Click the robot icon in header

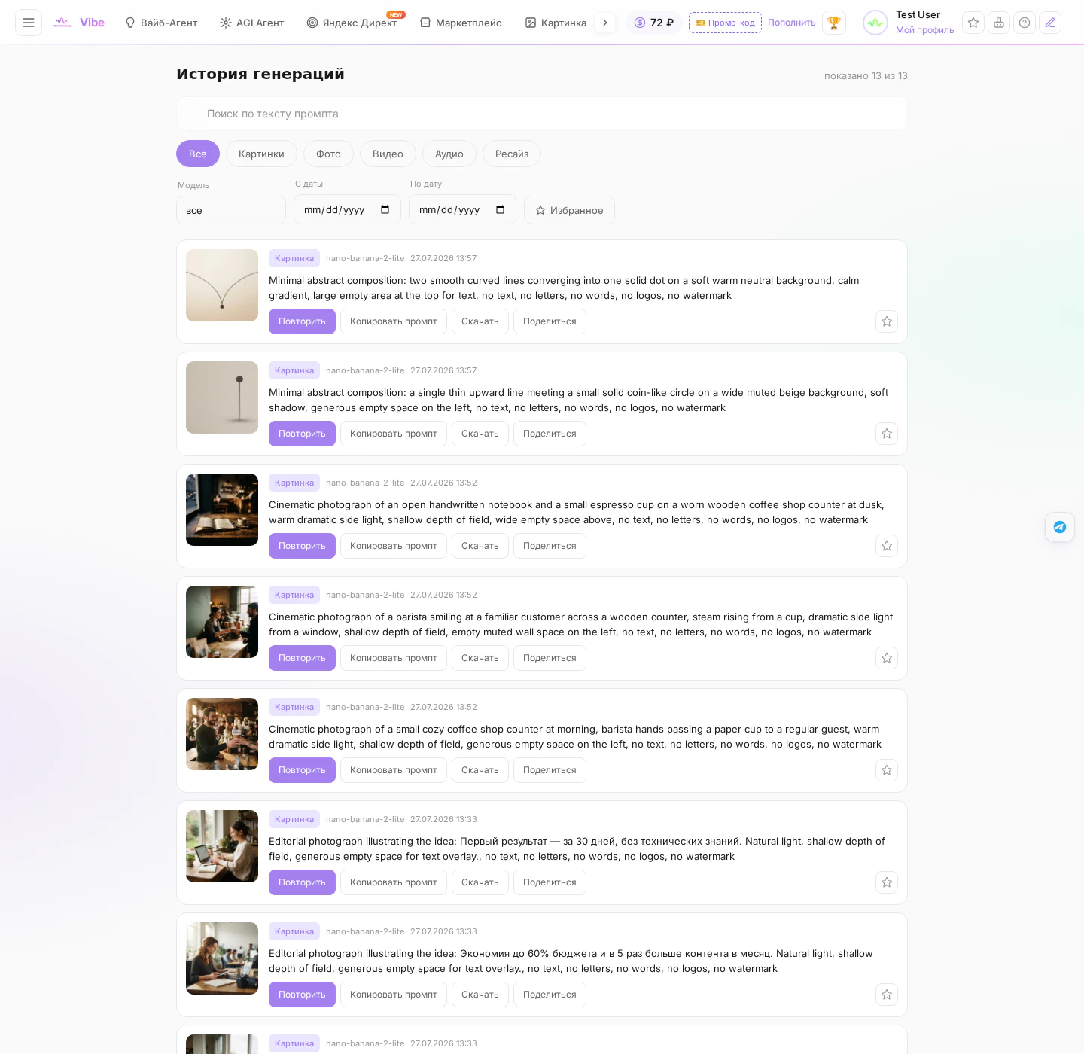[999, 23]
